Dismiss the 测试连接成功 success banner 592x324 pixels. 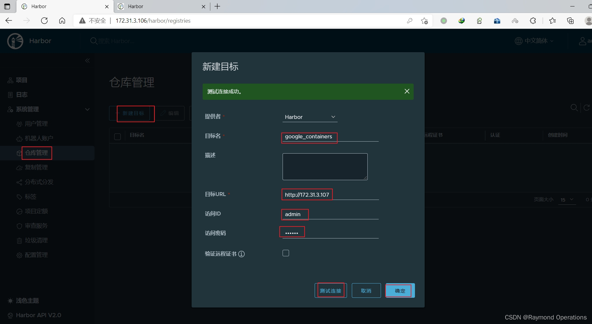407,91
